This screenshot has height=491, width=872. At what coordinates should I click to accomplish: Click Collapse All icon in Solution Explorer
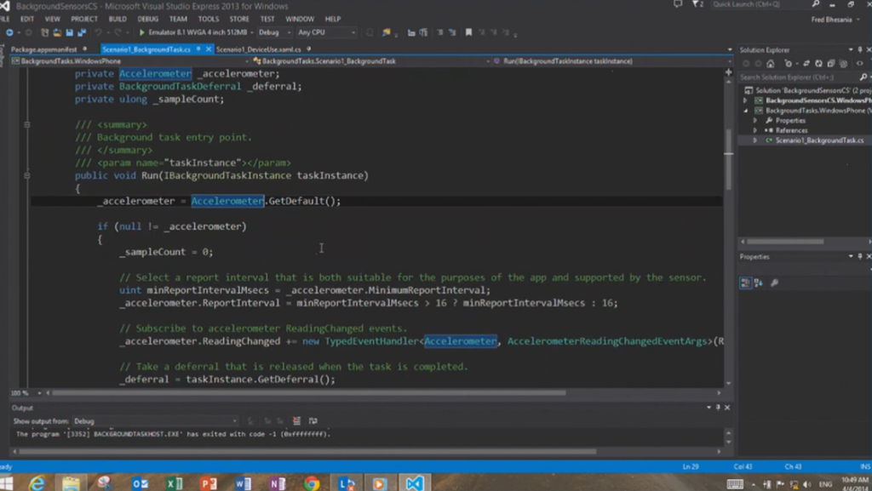click(831, 63)
